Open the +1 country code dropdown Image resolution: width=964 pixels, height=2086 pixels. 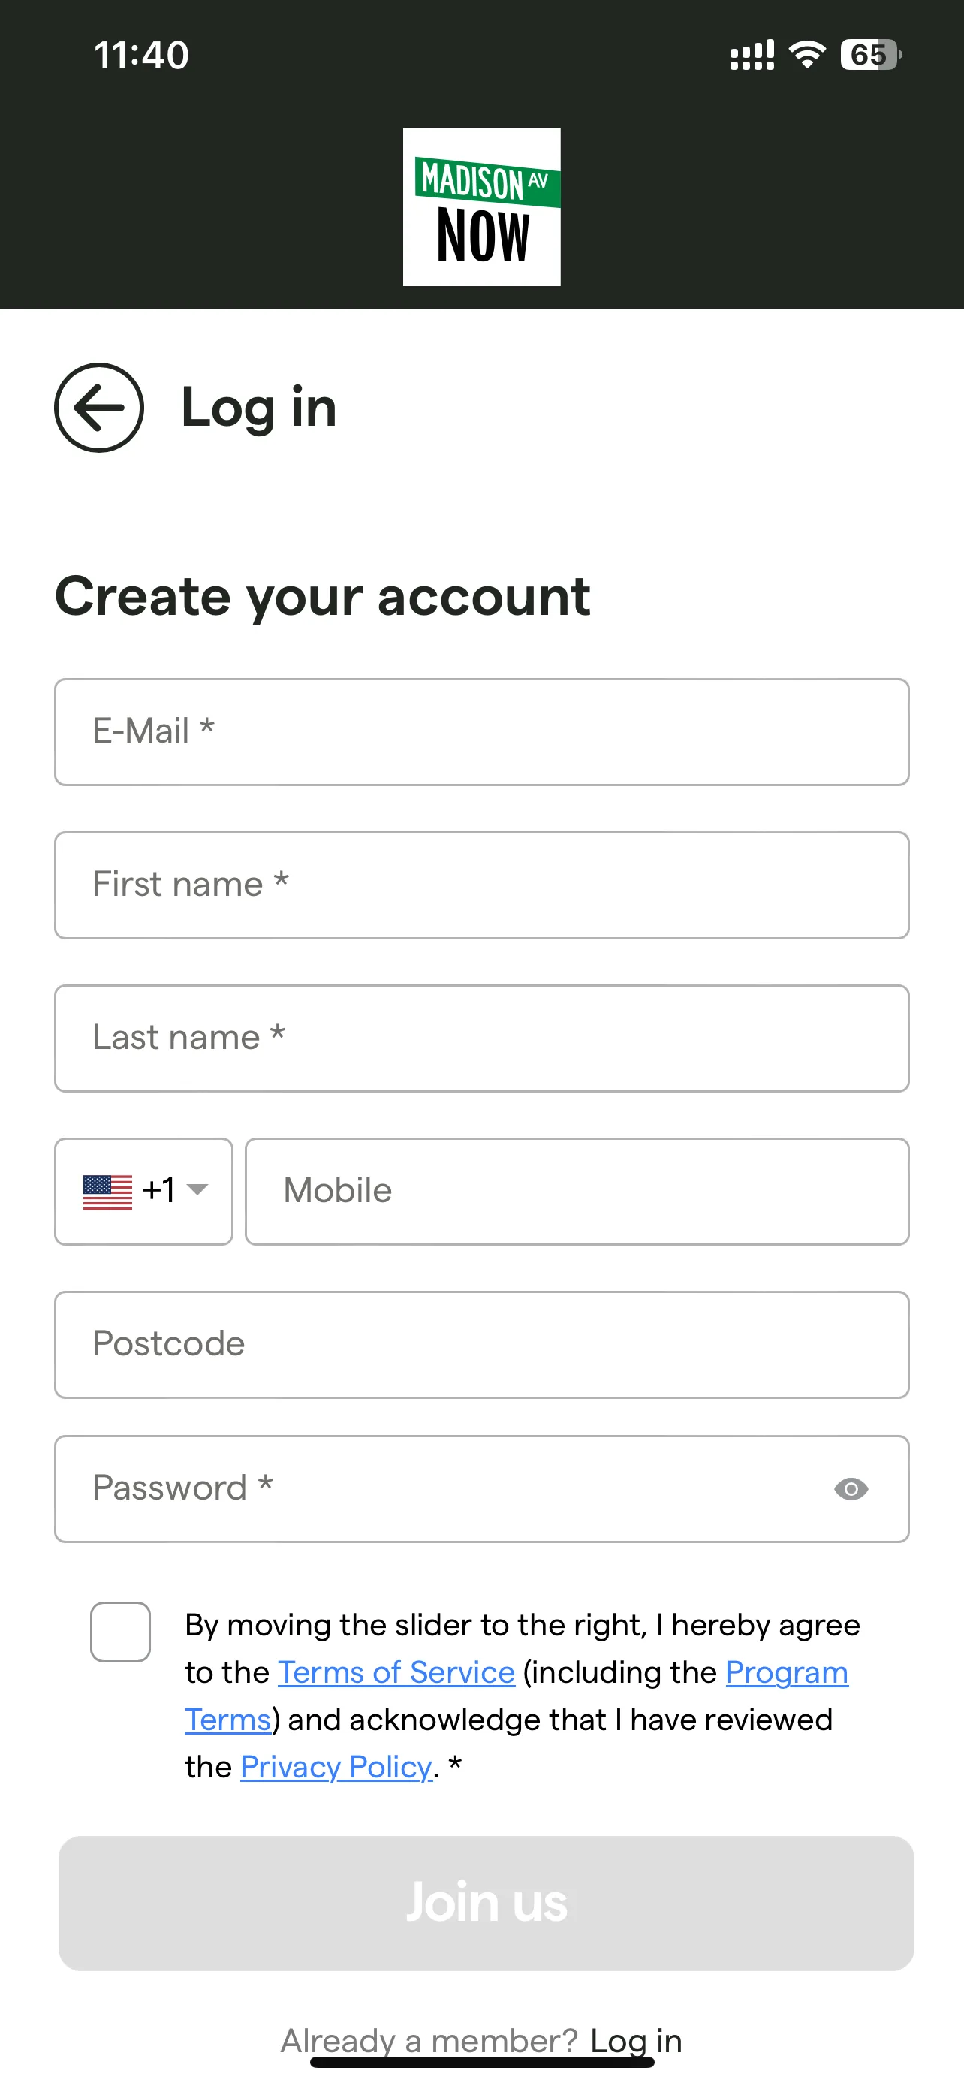[x=143, y=1191]
